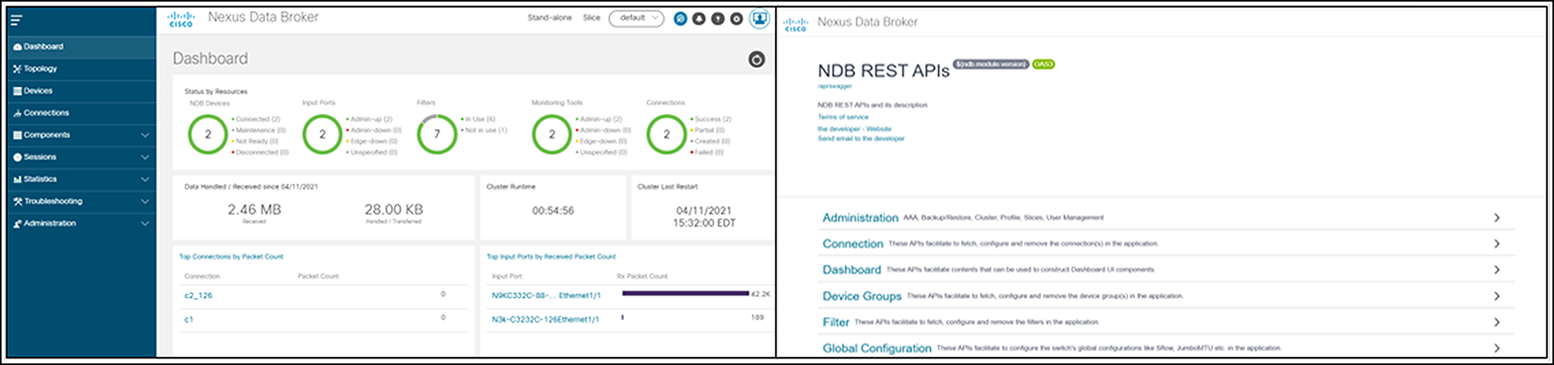Viewport: 1554px width, 365px height.
Task: Expand the Global Configuration API section chevron
Action: (1496, 347)
